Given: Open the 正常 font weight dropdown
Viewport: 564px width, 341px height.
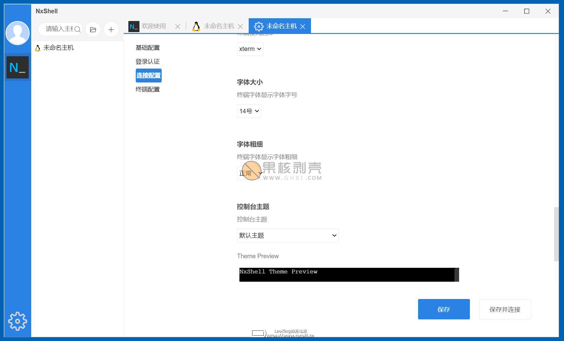Looking at the screenshot, I should pos(250,173).
